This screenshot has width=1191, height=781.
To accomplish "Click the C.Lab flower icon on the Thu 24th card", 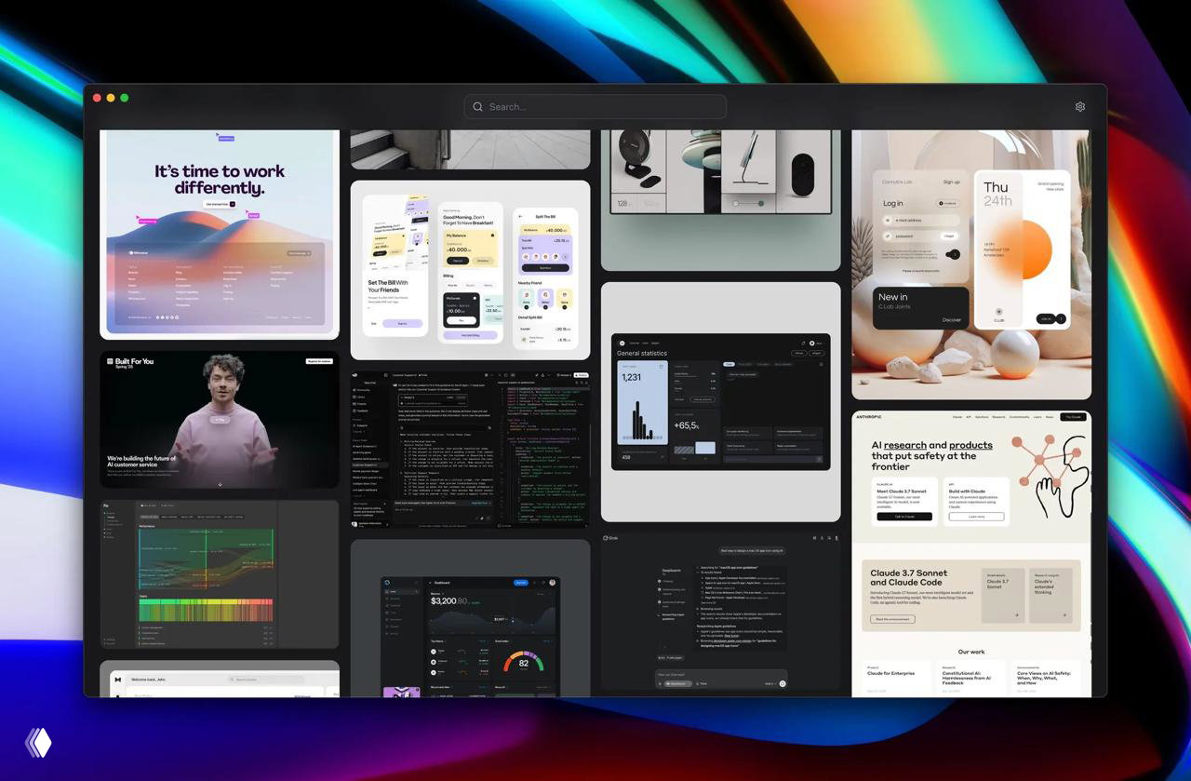I will pos(999,312).
